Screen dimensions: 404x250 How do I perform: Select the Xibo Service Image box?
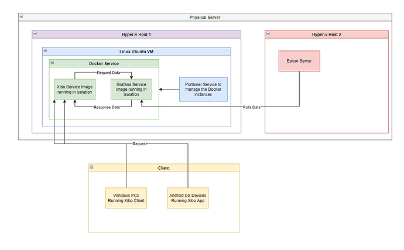click(x=75, y=90)
